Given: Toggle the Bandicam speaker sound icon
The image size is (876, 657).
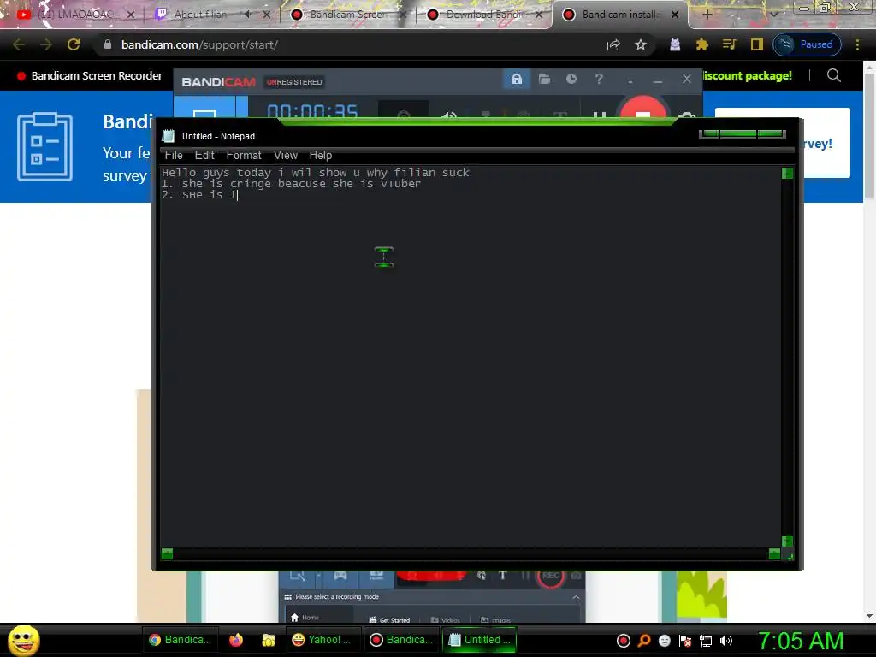Looking at the screenshot, I should 448,114.
